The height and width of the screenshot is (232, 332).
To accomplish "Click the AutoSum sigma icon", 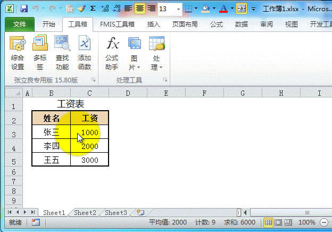I will [93, 9].
